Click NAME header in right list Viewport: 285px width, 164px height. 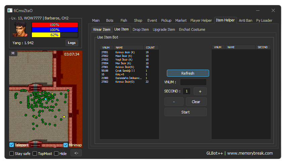coord(240,47)
